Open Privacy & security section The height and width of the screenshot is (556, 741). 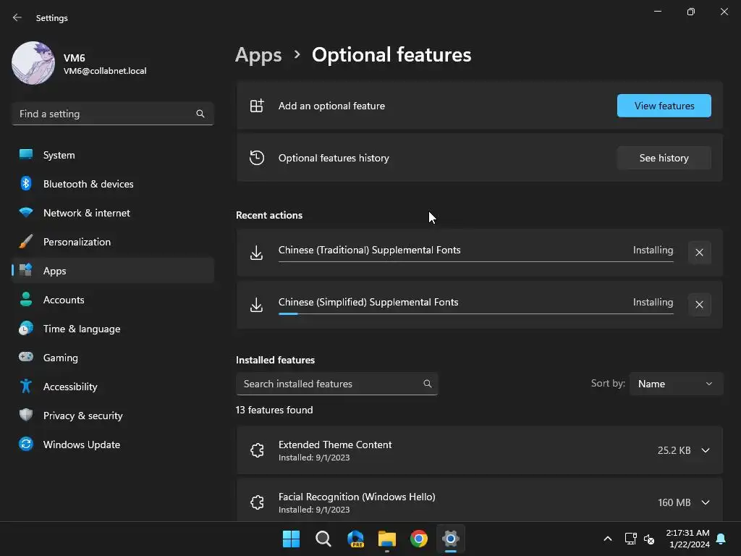pos(82,416)
